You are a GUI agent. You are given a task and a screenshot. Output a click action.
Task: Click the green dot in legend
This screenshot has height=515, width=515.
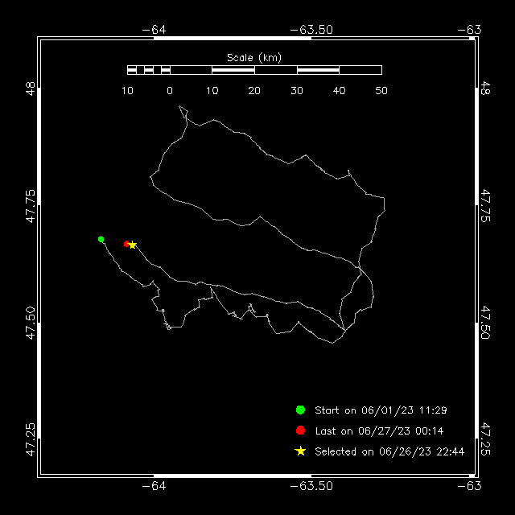300,410
